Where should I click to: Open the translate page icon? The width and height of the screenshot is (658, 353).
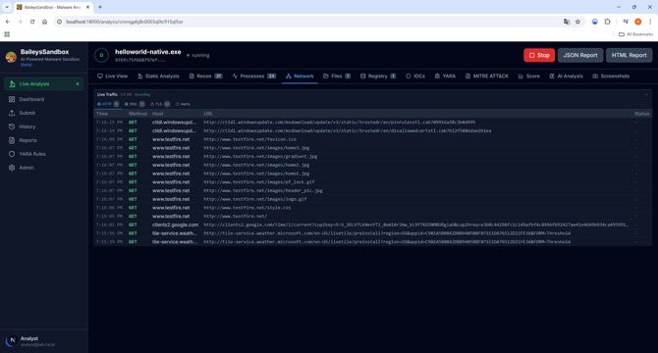tap(567, 22)
